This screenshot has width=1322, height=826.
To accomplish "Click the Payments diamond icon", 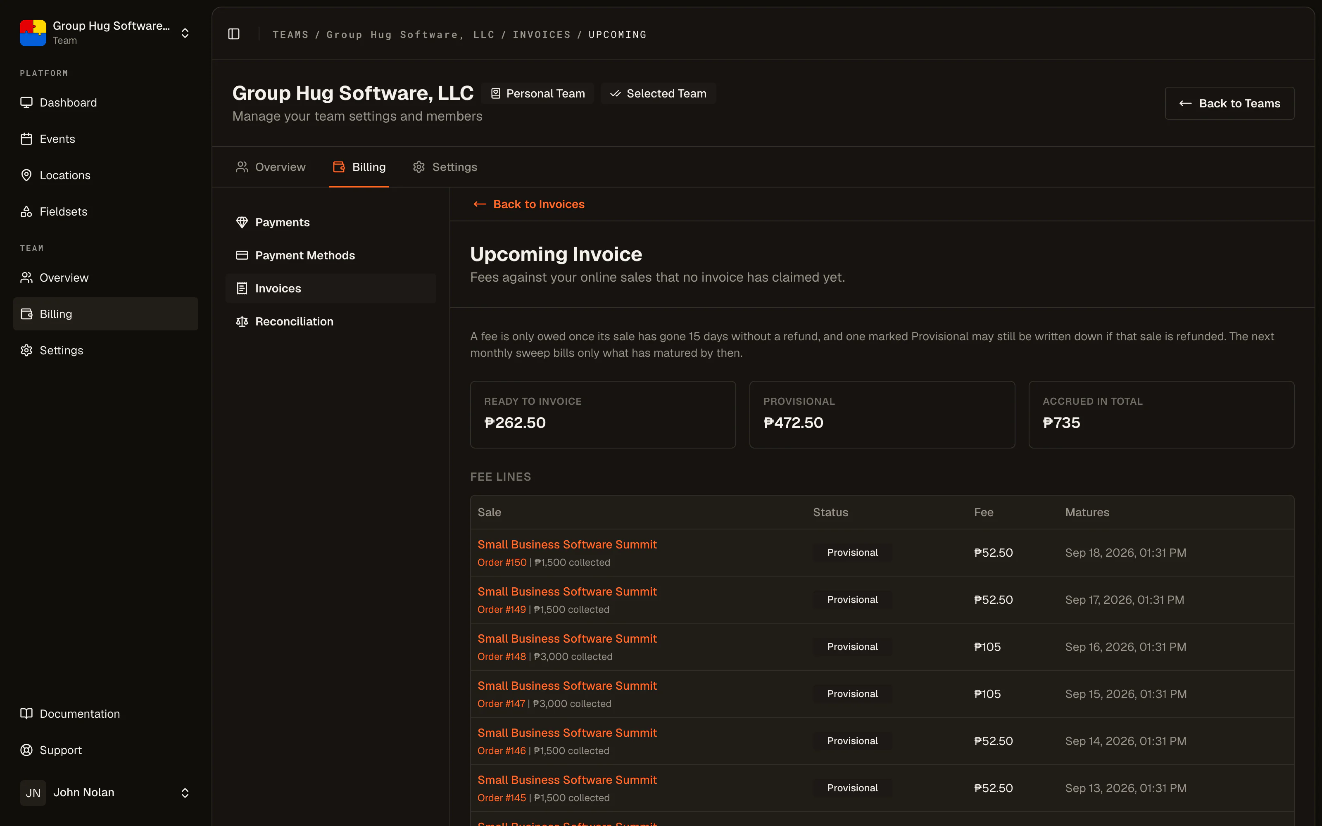I will tap(242, 222).
